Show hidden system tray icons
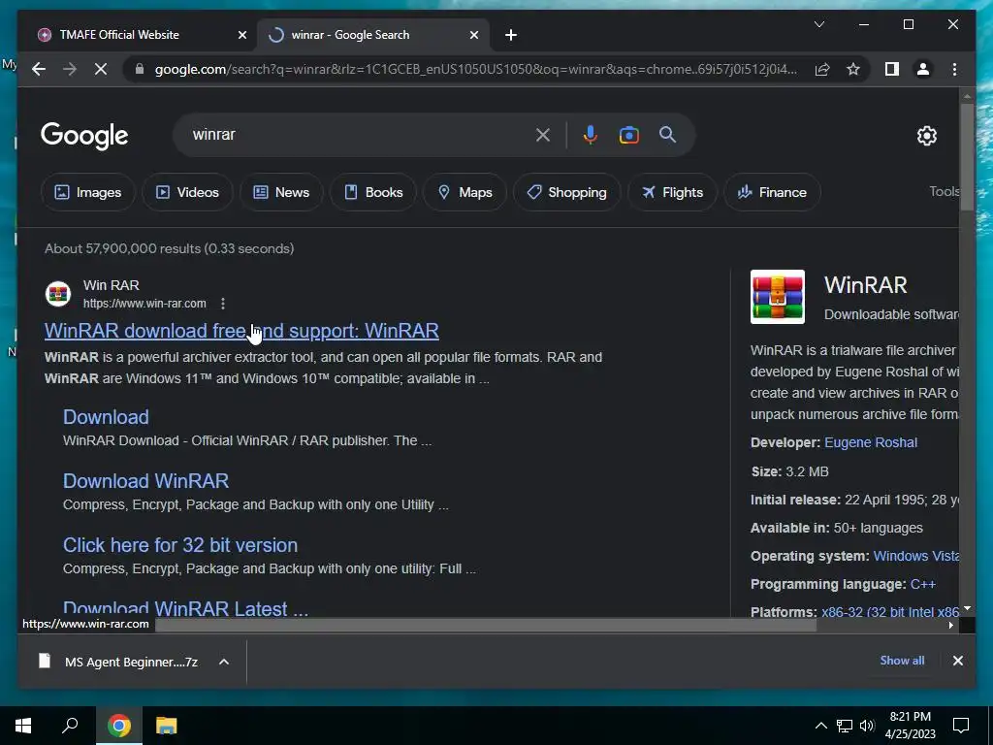Viewport: 993px width, 745px height. [820, 726]
